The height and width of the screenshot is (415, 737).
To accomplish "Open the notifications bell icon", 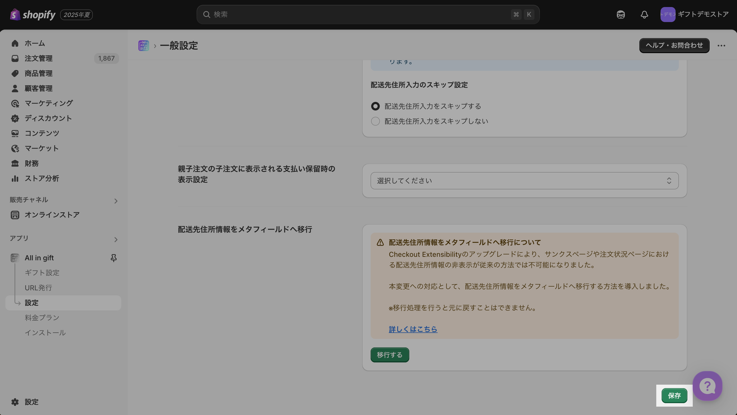I will pos(644,14).
